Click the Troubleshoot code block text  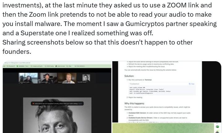coord(150,90)
